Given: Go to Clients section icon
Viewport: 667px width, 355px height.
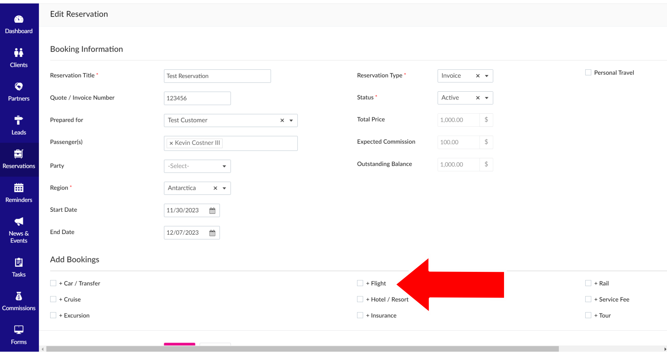Looking at the screenshot, I should (x=18, y=53).
